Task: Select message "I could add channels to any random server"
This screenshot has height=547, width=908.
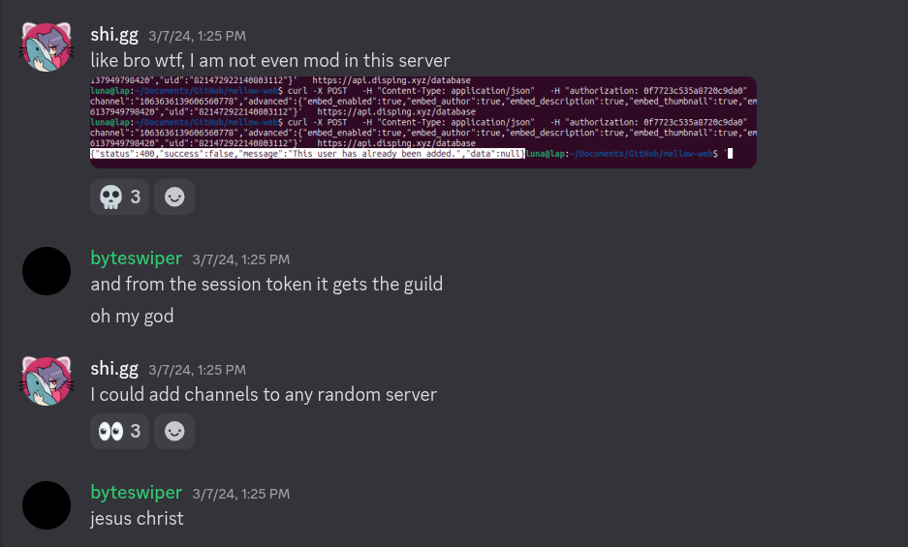Action: pos(264,395)
